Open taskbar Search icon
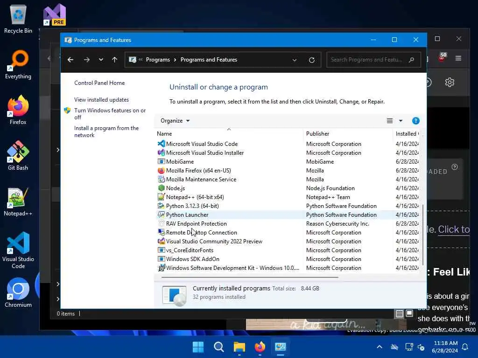The image size is (478, 358). pos(218,347)
